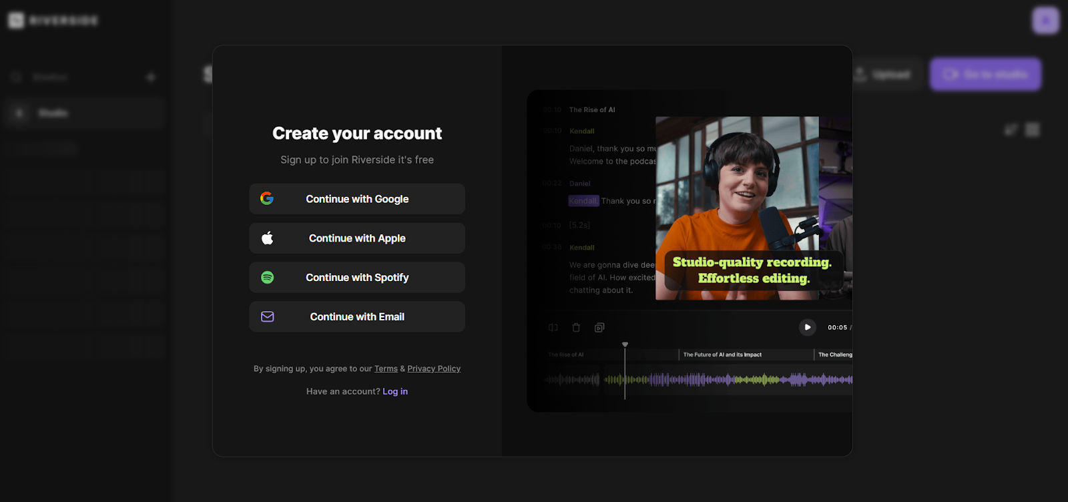Choose Continue with Apple
Viewport: 1068px width, 502px height.
click(x=357, y=238)
